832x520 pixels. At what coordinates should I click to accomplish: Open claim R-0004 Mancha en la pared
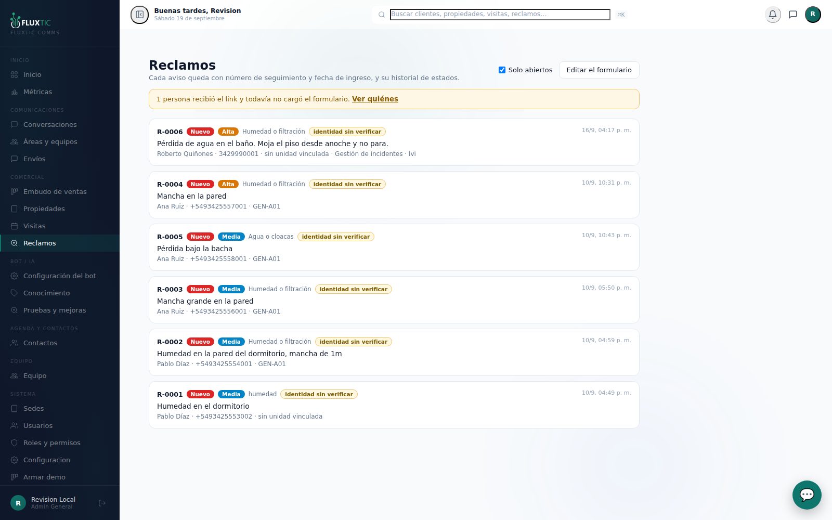[x=394, y=195]
